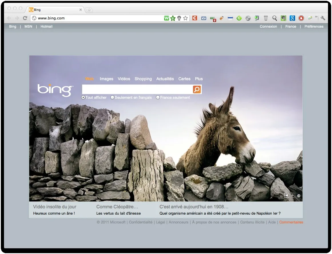Open a new browser tab
The width and height of the screenshot is (332, 254).
(89, 10)
